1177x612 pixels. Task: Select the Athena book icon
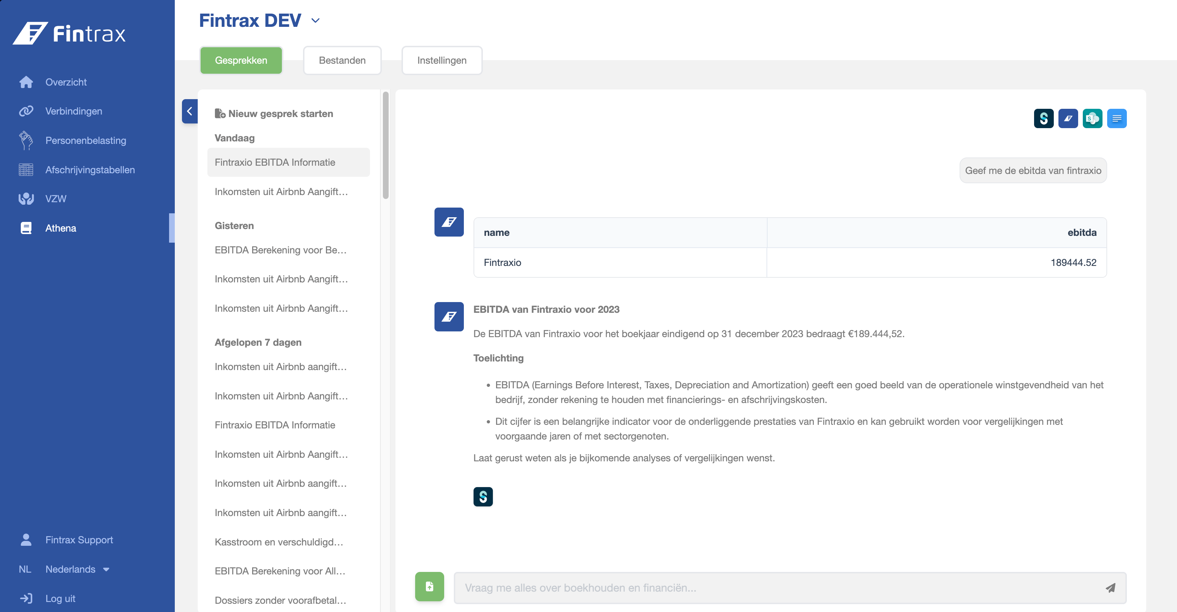[x=26, y=228]
